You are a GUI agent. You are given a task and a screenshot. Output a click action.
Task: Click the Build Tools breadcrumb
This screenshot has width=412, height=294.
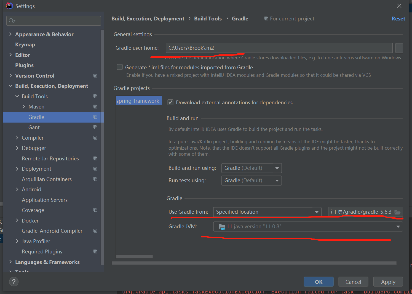tap(208, 18)
